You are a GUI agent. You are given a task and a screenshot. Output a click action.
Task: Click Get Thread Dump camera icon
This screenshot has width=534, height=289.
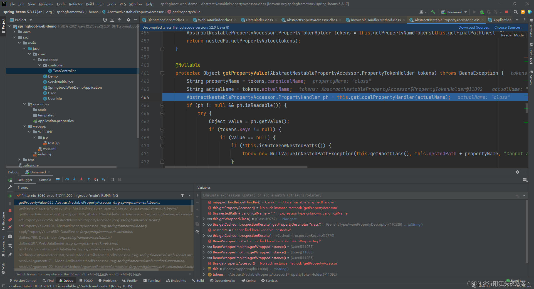(x=10, y=236)
